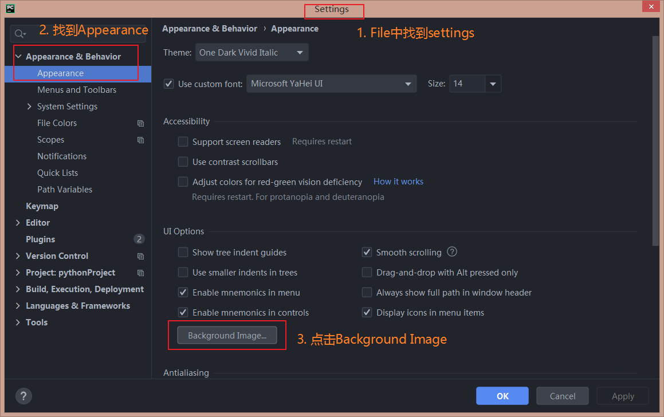Image resolution: width=664 pixels, height=417 pixels.
Task: Uncheck Smooth scrolling option
Action: tap(367, 252)
